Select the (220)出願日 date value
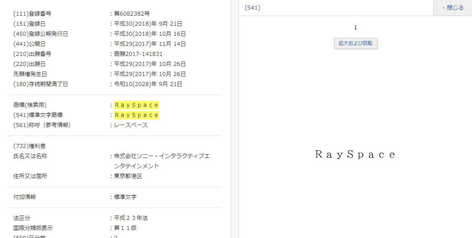The width and height of the screenshot is (472, 238). click(150, 64)
